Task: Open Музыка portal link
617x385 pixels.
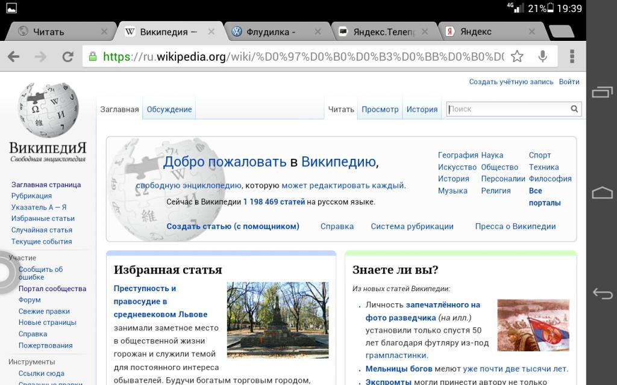Action: (453, 191)
